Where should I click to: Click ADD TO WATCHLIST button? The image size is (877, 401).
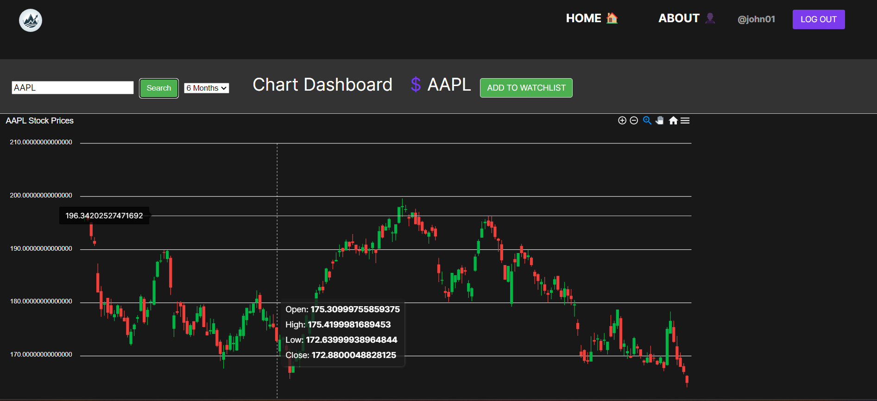(526, 88)
